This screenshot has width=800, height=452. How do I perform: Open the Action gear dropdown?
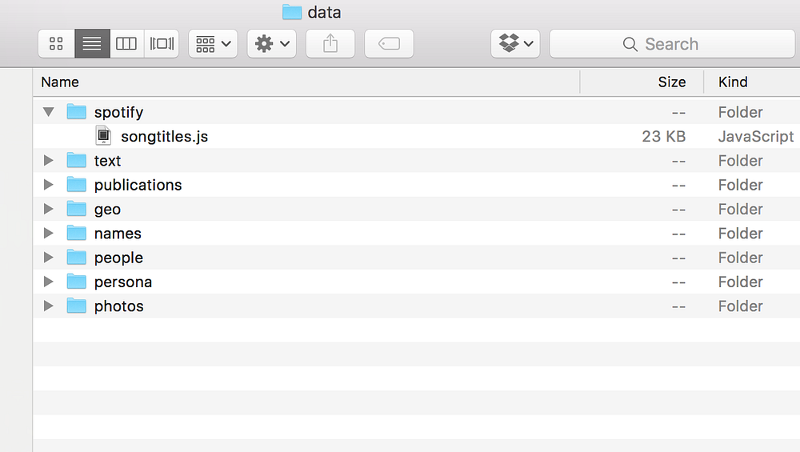272,44
